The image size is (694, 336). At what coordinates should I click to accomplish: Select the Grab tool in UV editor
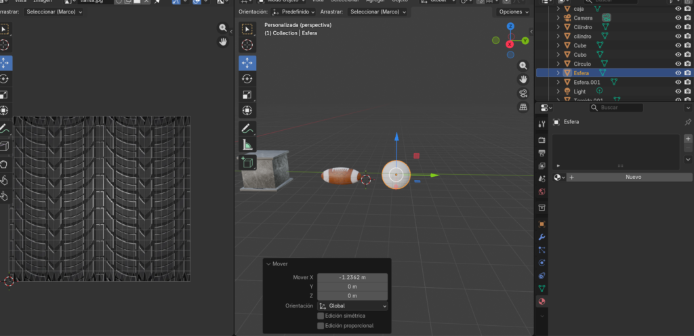point(4,163)
